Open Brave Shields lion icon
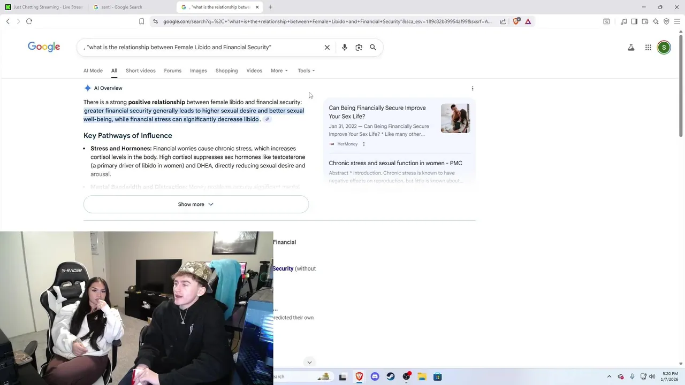Image resolution: width=685 pixels, height=385 pixels. click(x=516, y=21)
